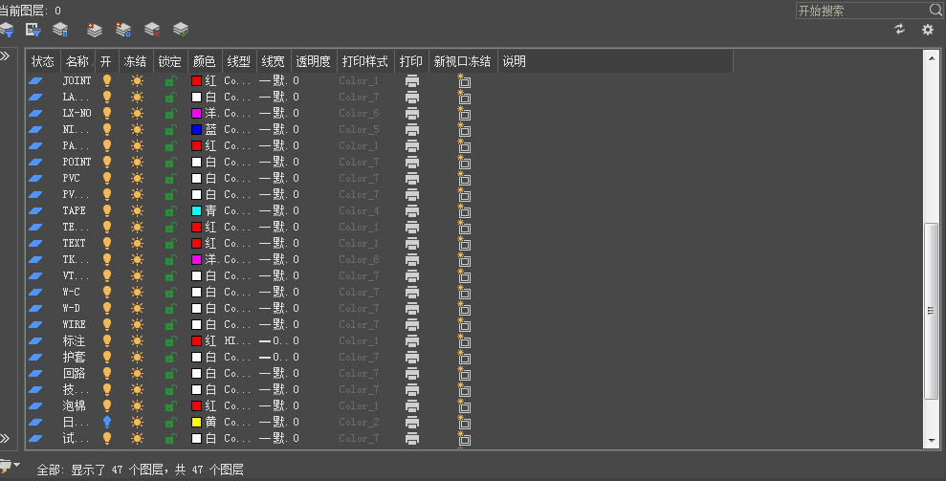Select the POINT layer name
This screenshot has width=946, height=481.
[77, 163]
